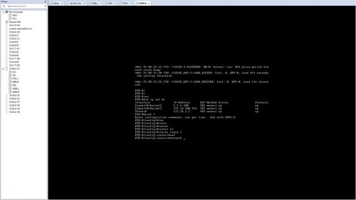This screenshot has height=200, width=356.
Task: Click the GigabitEthernet1 row in console output
Action: coord(196,106)
